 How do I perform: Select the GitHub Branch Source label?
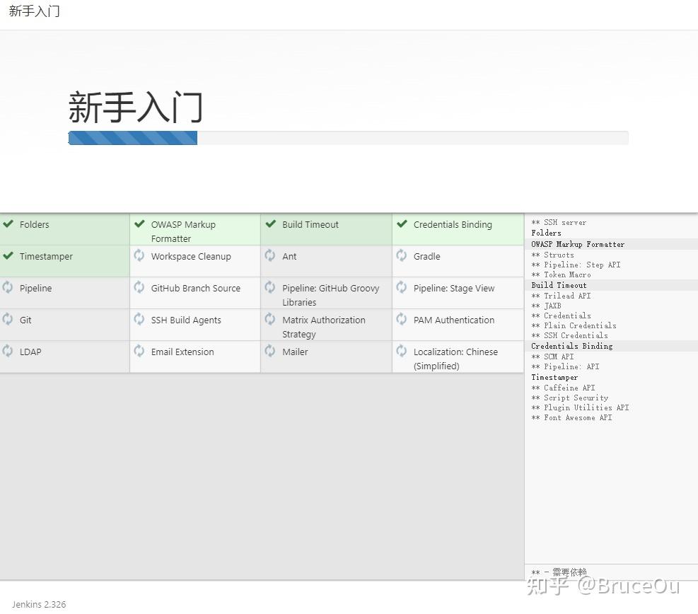click(x=195, y=288)
